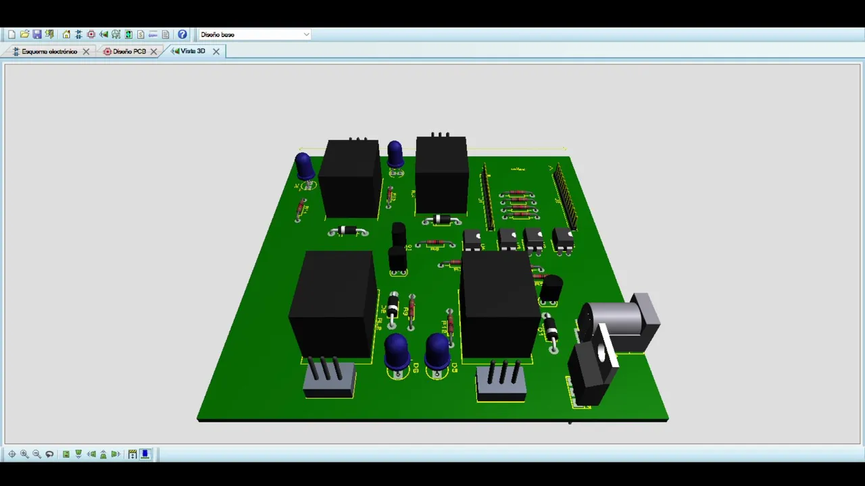Click the Save Project floppy icon
Screen dimensions: 865x486
tap(37, 34)
